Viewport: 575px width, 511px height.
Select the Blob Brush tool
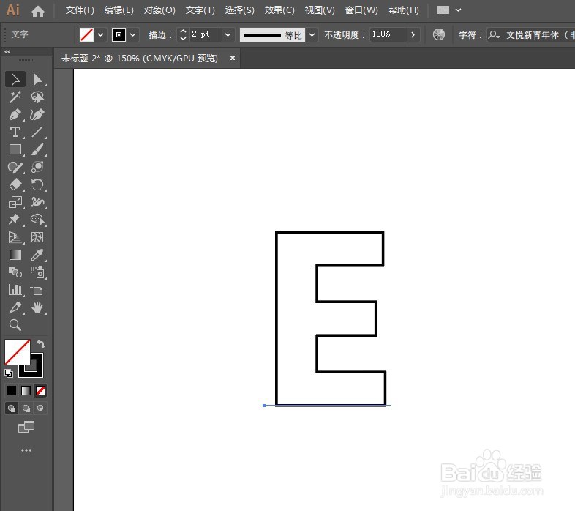pyautogui.click(x=37, y=167)
